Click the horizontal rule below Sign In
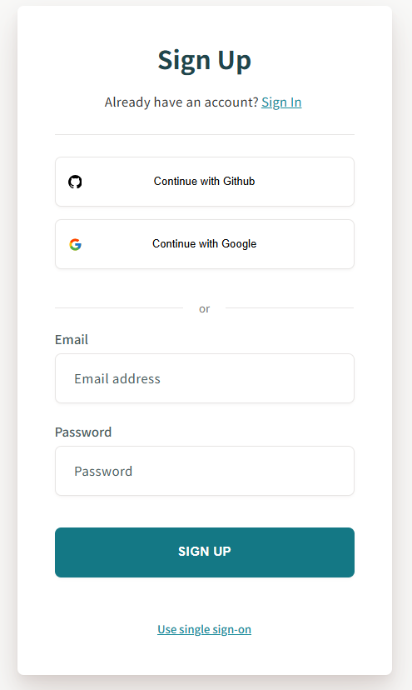Screen dimensions: 412x690 point(205,135)
